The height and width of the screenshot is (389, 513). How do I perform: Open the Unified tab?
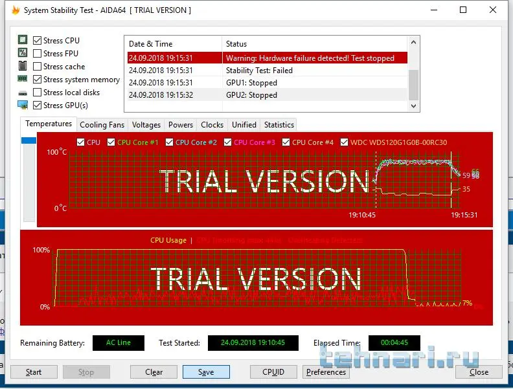click(244, 125)
